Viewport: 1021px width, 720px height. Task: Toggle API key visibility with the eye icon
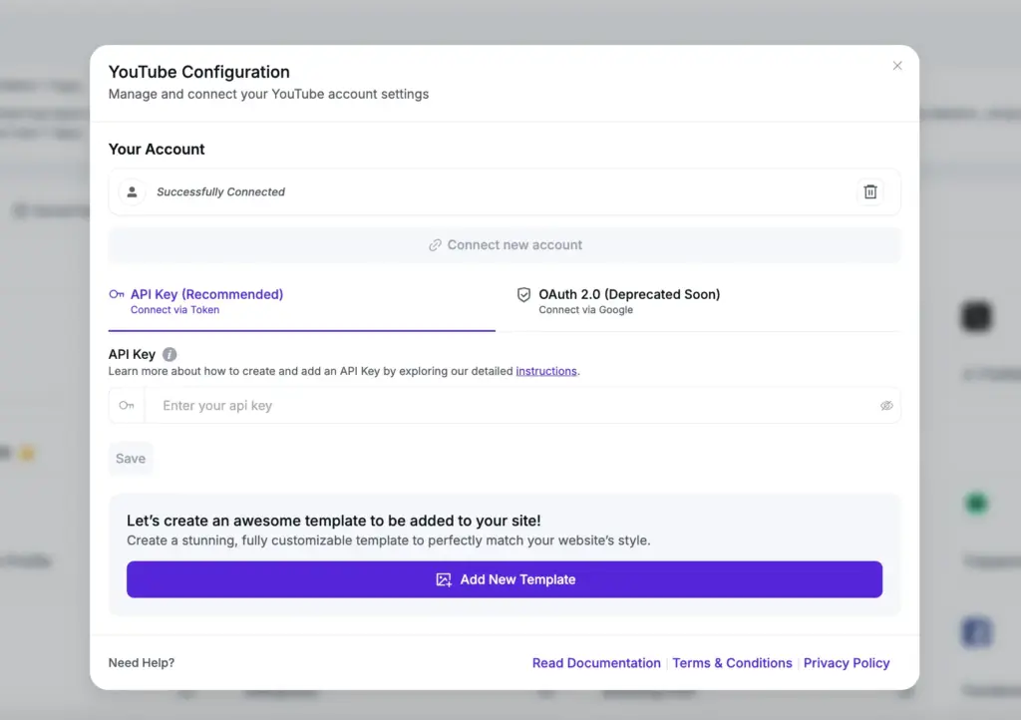tap(886, 405)
